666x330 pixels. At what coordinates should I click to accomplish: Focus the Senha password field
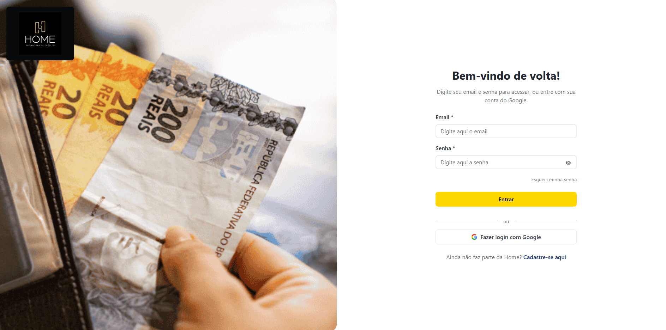506,162
